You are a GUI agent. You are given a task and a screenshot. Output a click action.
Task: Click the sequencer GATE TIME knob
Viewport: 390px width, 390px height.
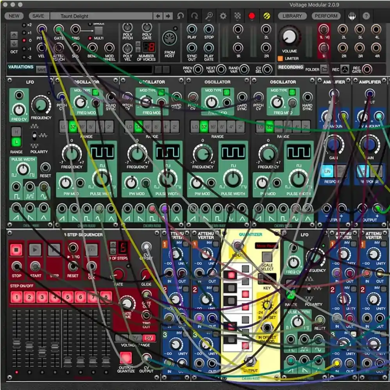pos(127,304)
